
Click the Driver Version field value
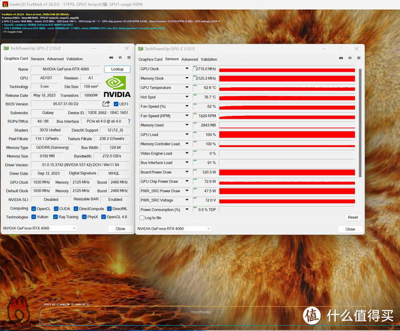pos(81,165)
